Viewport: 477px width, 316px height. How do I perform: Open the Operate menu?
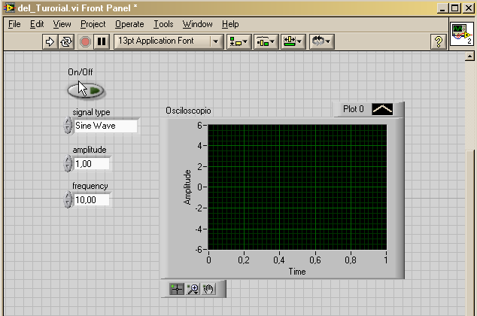pos(129,24)
